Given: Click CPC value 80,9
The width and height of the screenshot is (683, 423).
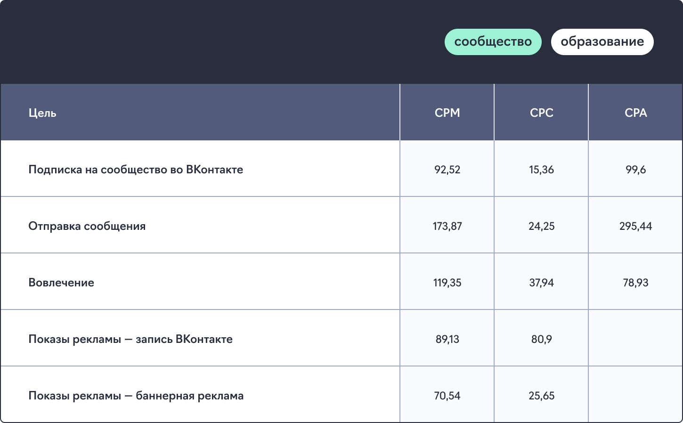Looking at the screenshot, I should [541, 339].
